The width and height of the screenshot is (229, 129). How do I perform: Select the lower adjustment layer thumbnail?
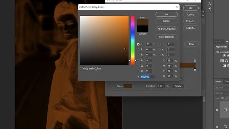(x=225, y=127)
